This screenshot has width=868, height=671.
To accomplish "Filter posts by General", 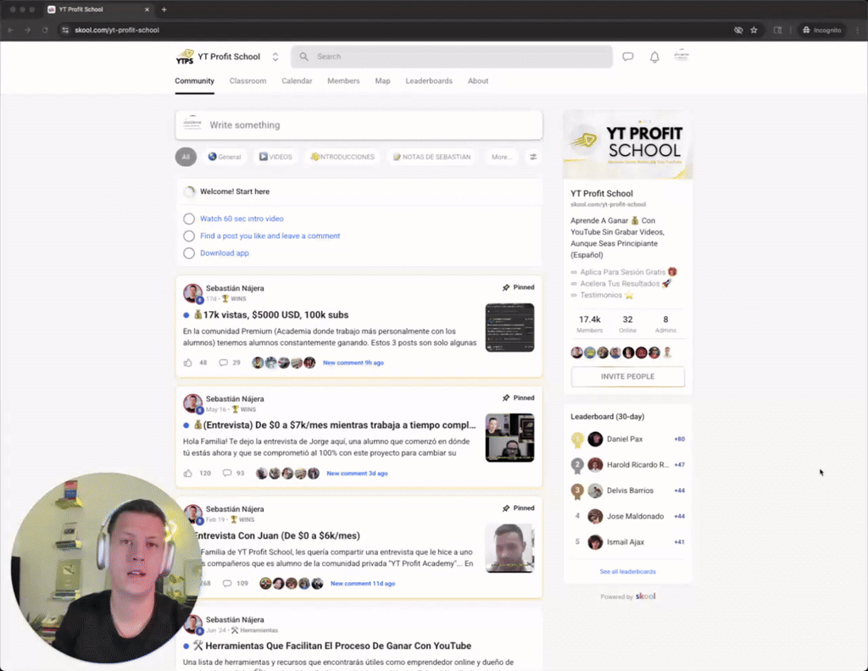I will [x=224, y=157].
